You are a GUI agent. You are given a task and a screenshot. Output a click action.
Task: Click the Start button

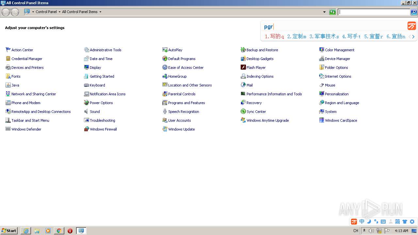tap(9, 230)
